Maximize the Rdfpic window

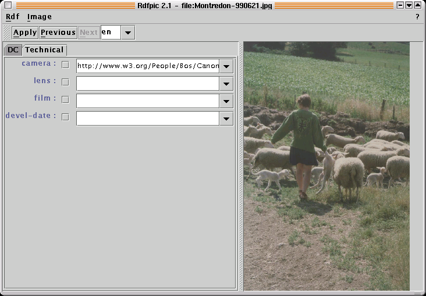tap(417, 5)
